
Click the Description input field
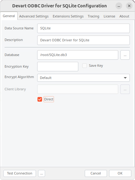[83, 40]
